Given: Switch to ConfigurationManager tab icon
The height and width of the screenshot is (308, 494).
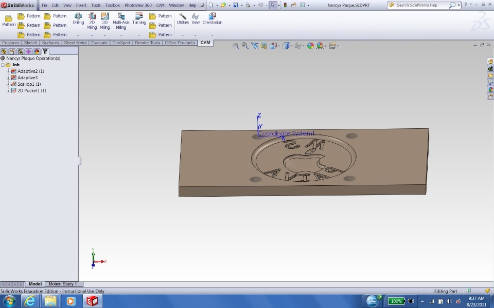Looking at the screenshot, I should point(20,51).
